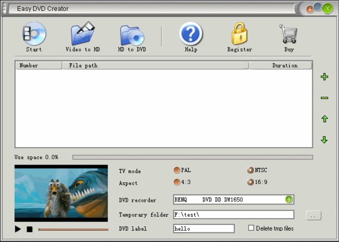Open the HD to DVD tool
The image size is (339, 242).
pos(132,35)
